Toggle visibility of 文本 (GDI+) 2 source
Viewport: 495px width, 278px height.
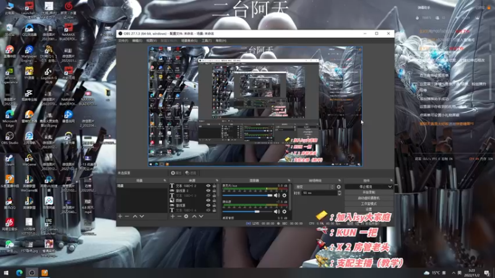[x=208, y=186]
